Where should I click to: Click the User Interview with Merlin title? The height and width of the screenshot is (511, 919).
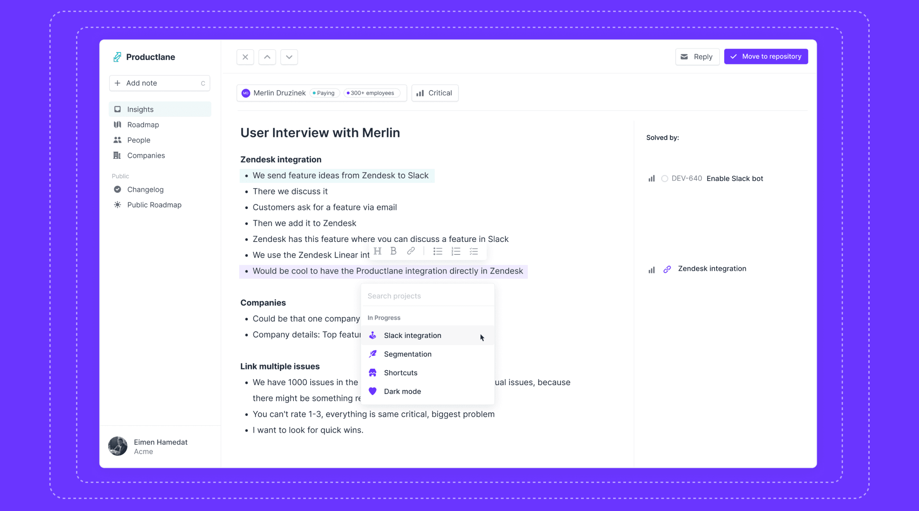[320, 133]
